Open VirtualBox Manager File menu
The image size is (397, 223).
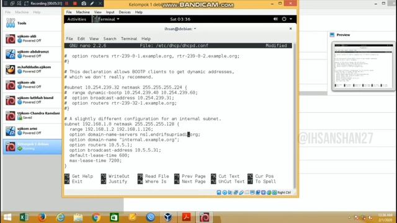8,12
